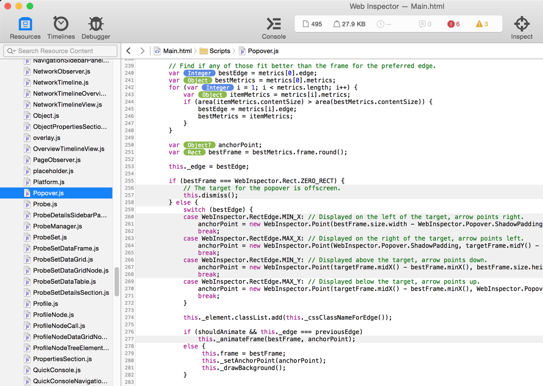The width and height of the screenshot is (543, 386).
Task: Open ProbeSetDataGrid.js
Action: point(56,259)
